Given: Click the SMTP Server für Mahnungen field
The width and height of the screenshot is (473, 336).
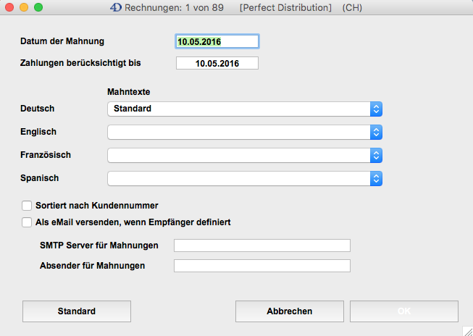Looking at the screenshot, I should point(262,245).
